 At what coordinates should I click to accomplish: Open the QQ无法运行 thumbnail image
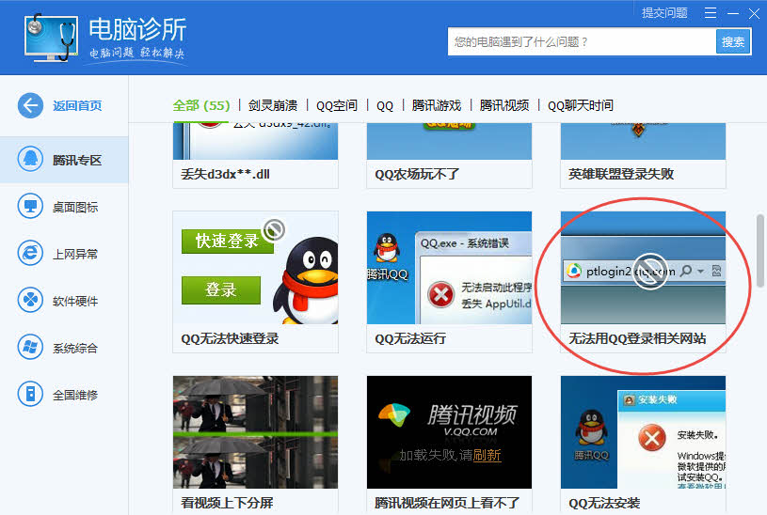click(x=449, y=268)
